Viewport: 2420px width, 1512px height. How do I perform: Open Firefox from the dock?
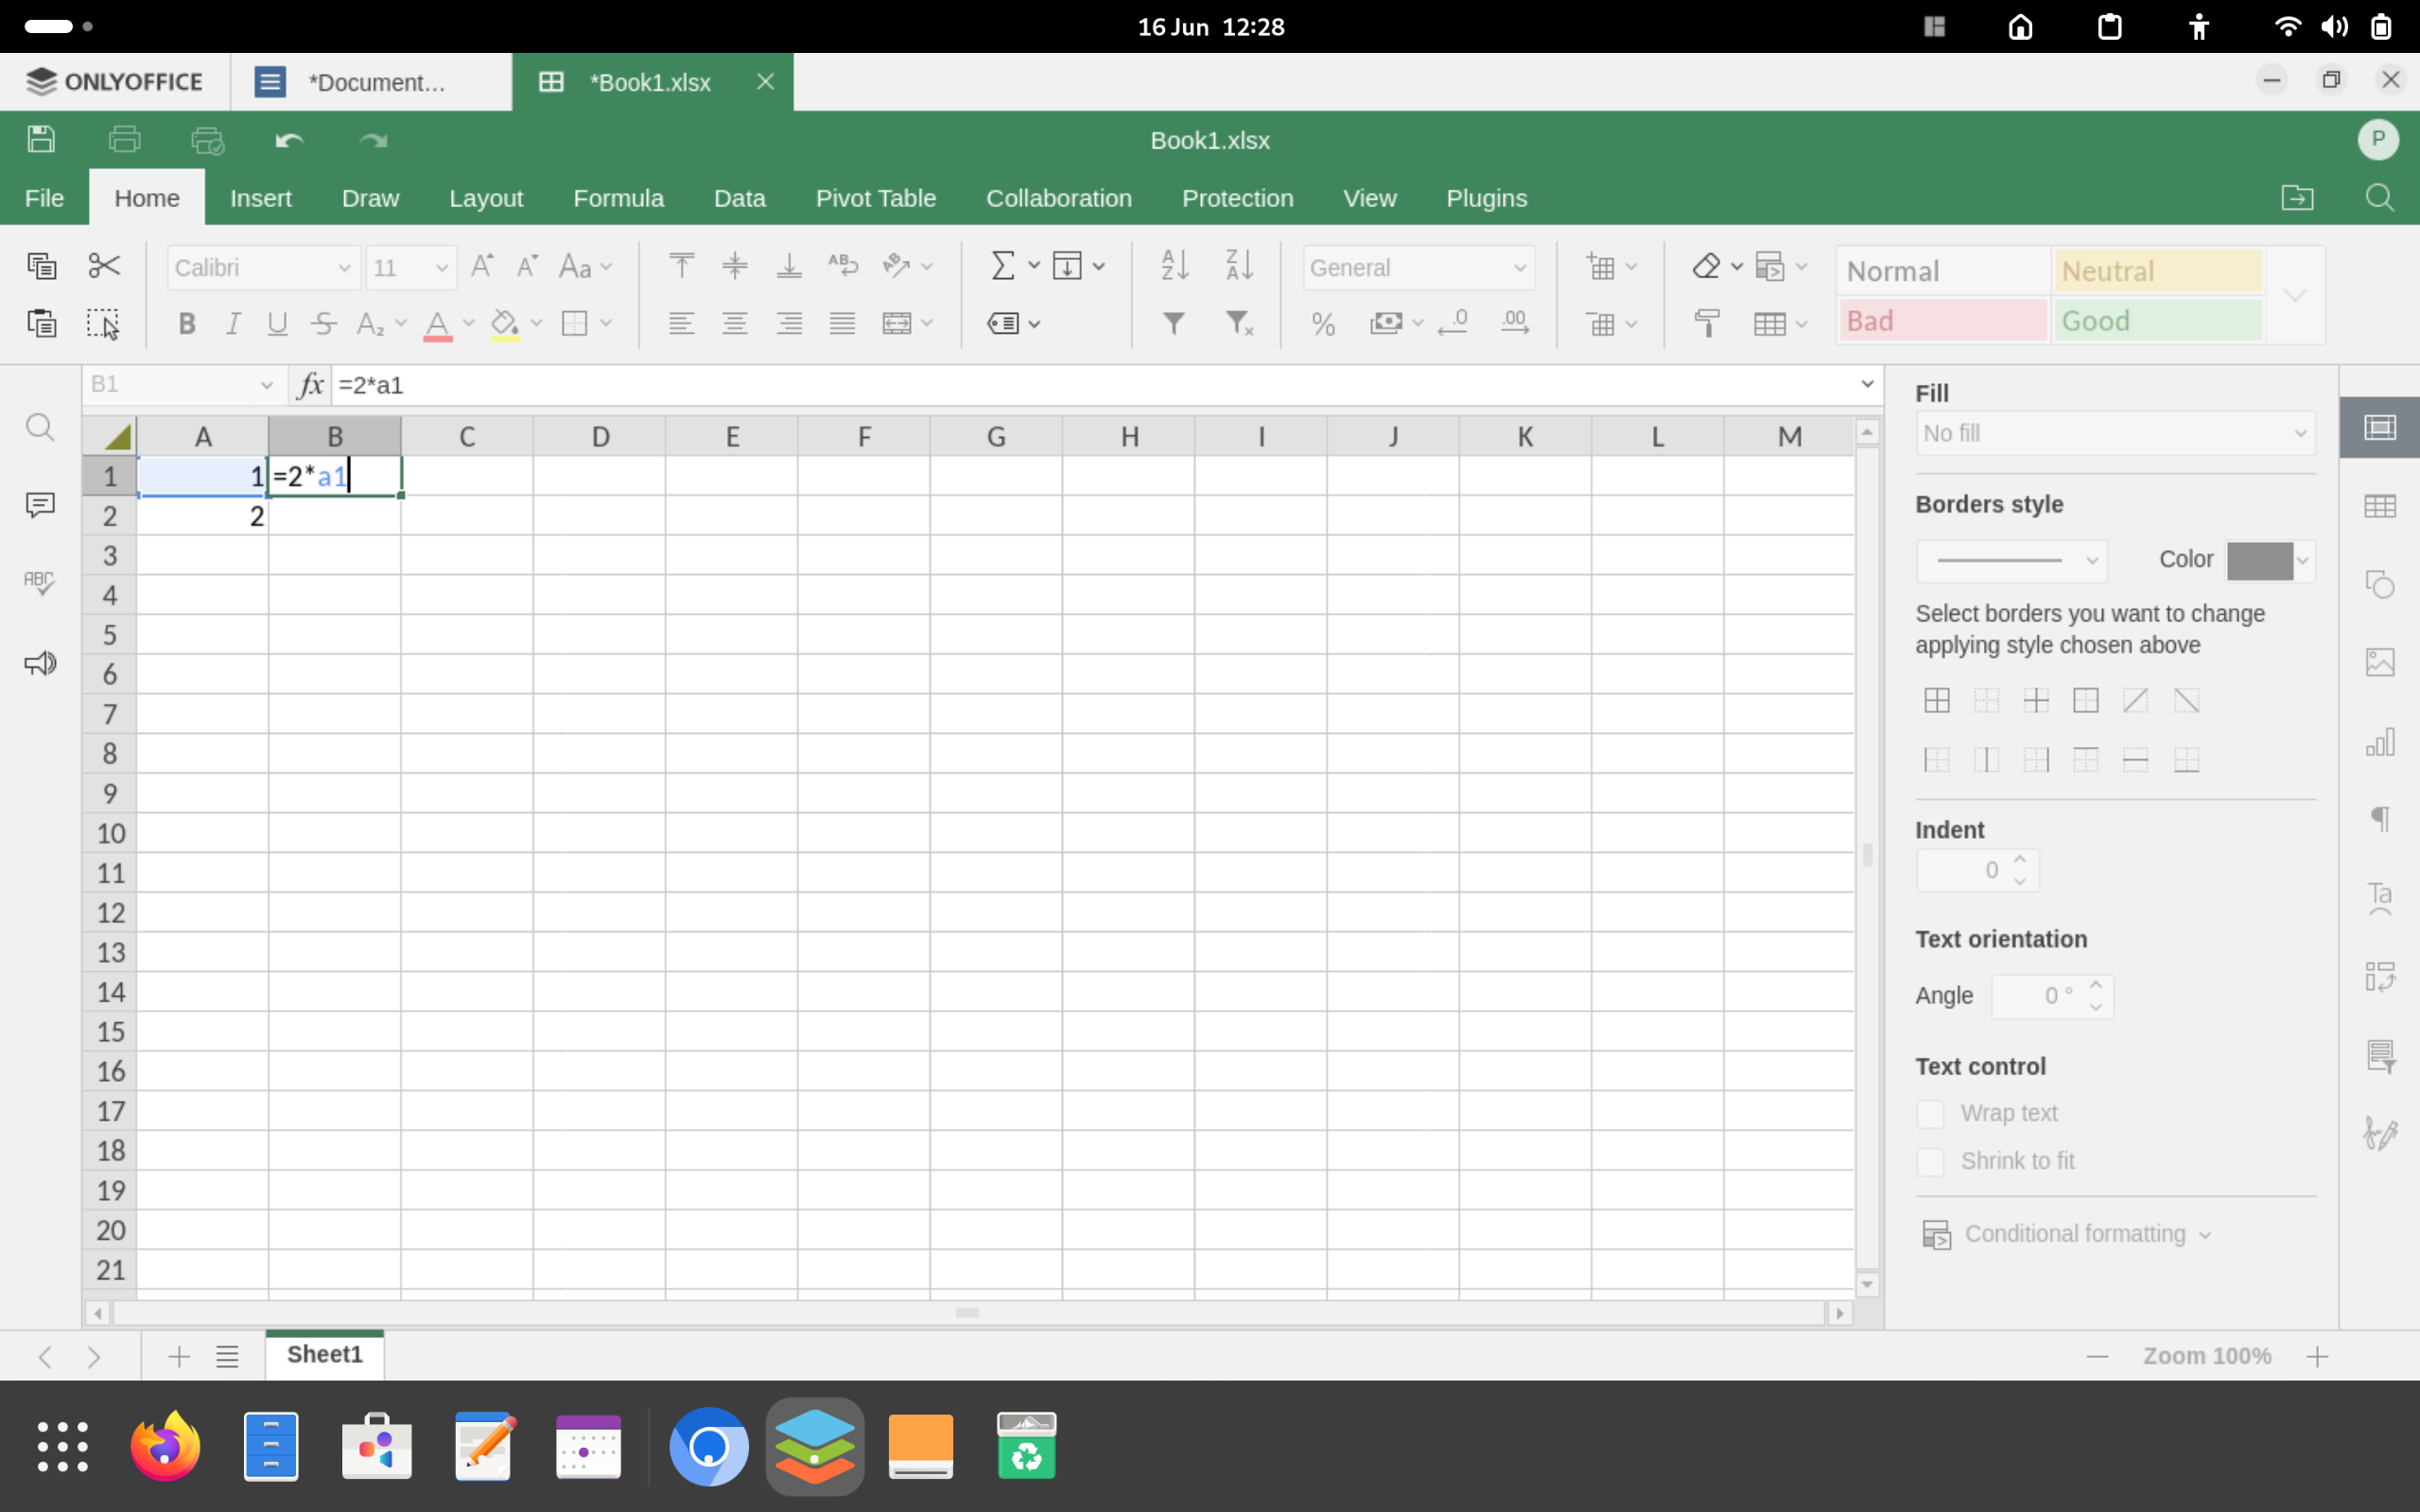[165, 1446]
